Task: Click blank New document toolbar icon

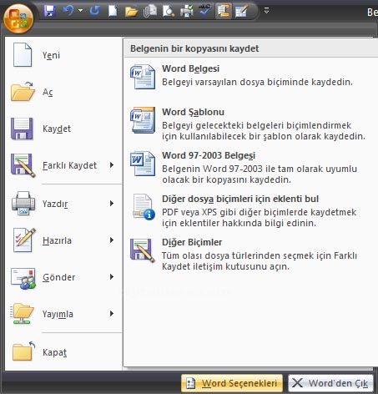Action: point(113,12)
